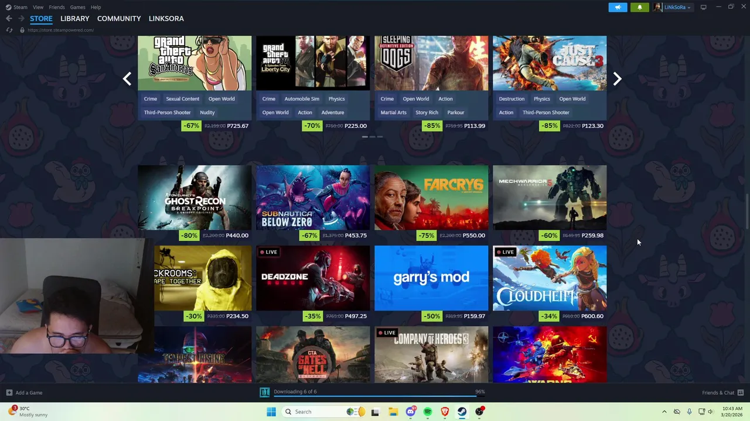Open MechWarrior 5 game thumbnail
750x421 pixels.
pos(550,197)
